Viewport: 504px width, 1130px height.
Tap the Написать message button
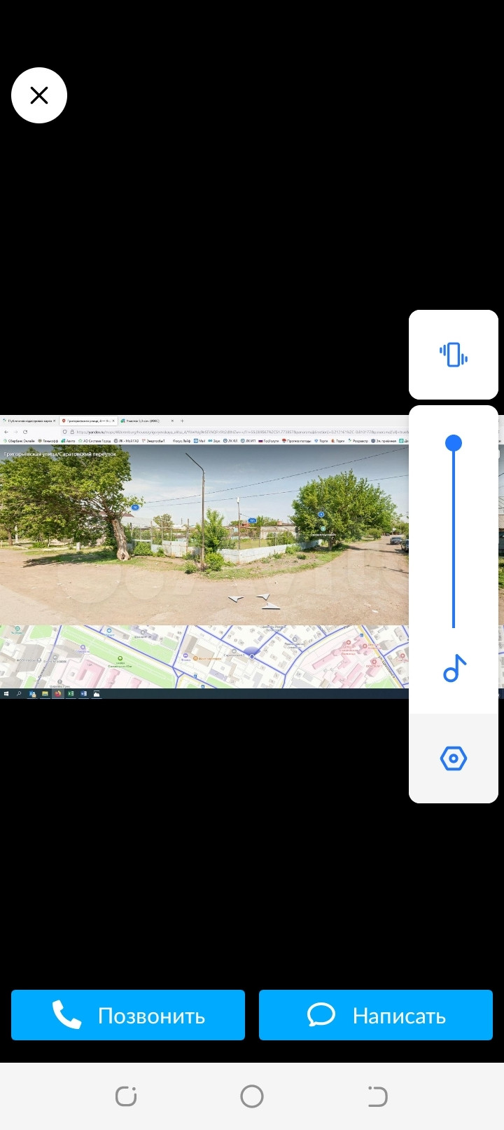(376, 1015)
